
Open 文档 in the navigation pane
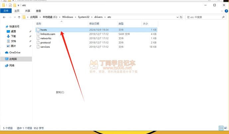pyautogui.click(x=13, y=41)
